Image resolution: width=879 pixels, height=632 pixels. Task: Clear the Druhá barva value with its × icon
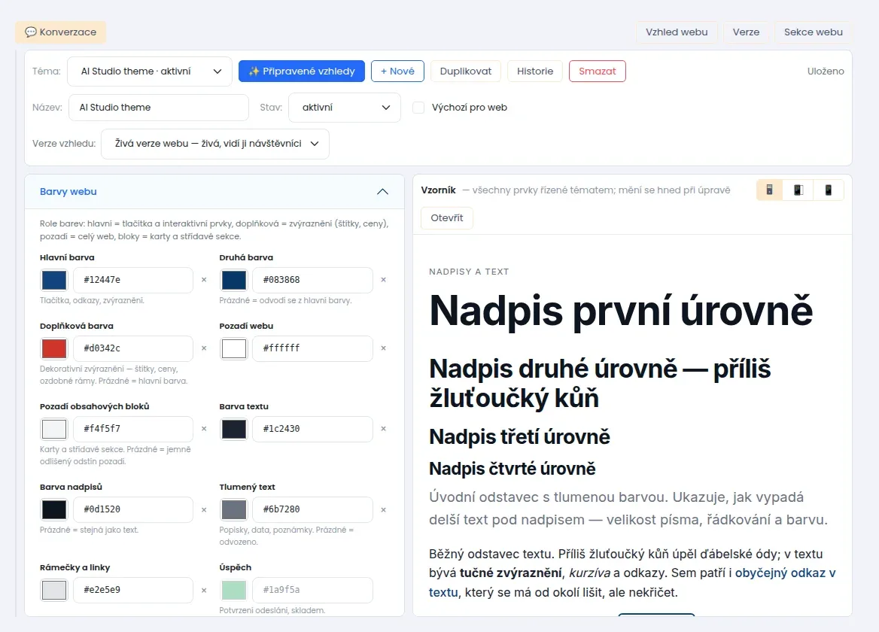point(384,280)
